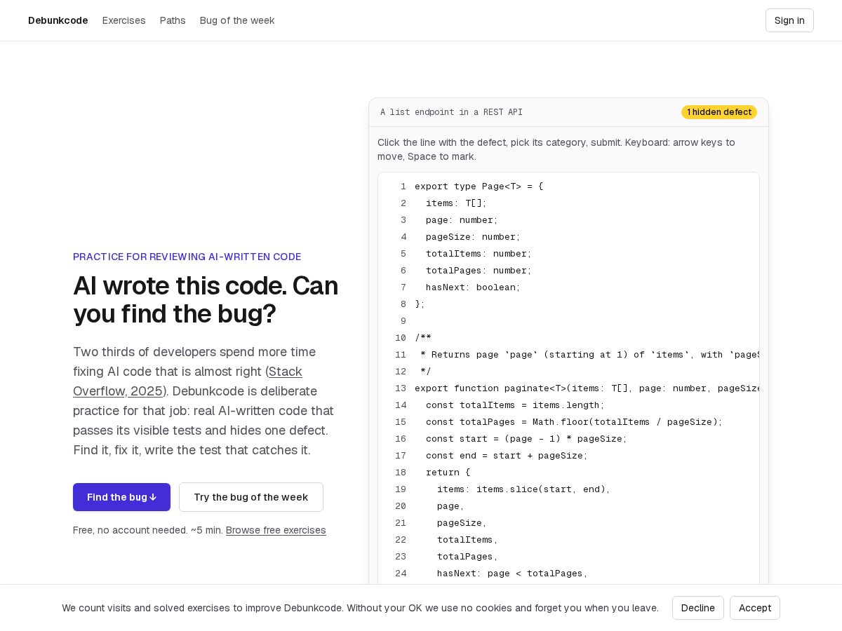Select line 17 const end
This screenshot has height=631, width=842.
tap(568, 456)
